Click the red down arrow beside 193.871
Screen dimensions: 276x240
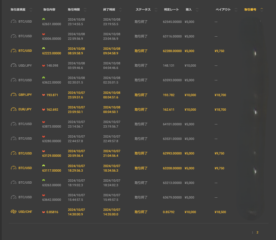(x=44, y=95)
